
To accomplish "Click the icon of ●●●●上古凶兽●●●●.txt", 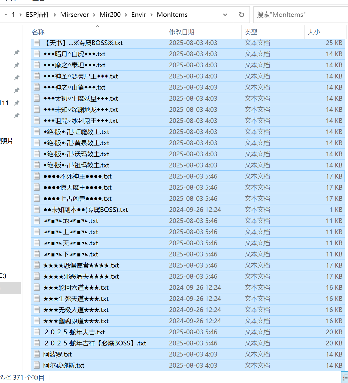I will click(37, 198).
